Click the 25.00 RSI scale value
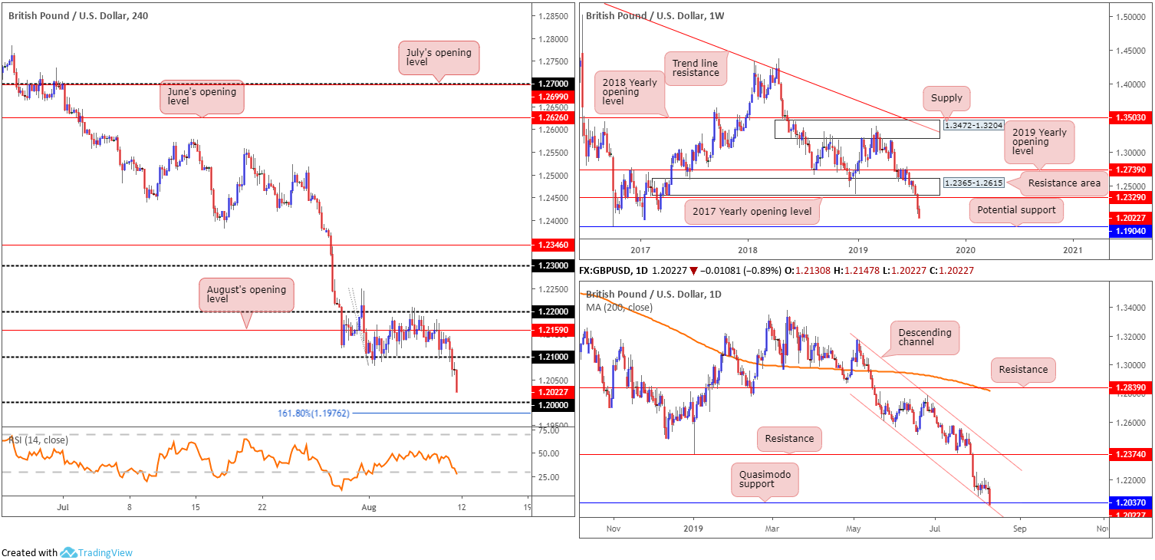This screenshot has height=560, width=1155. coord(548,477)
